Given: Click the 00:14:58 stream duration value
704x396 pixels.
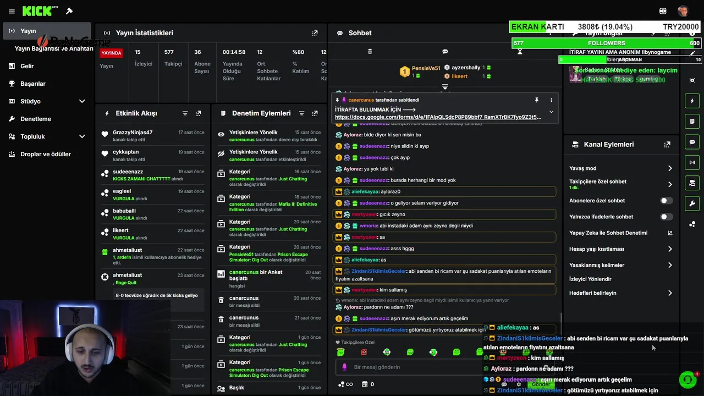Looking at the screenshot, I should [x=234, y=52].
